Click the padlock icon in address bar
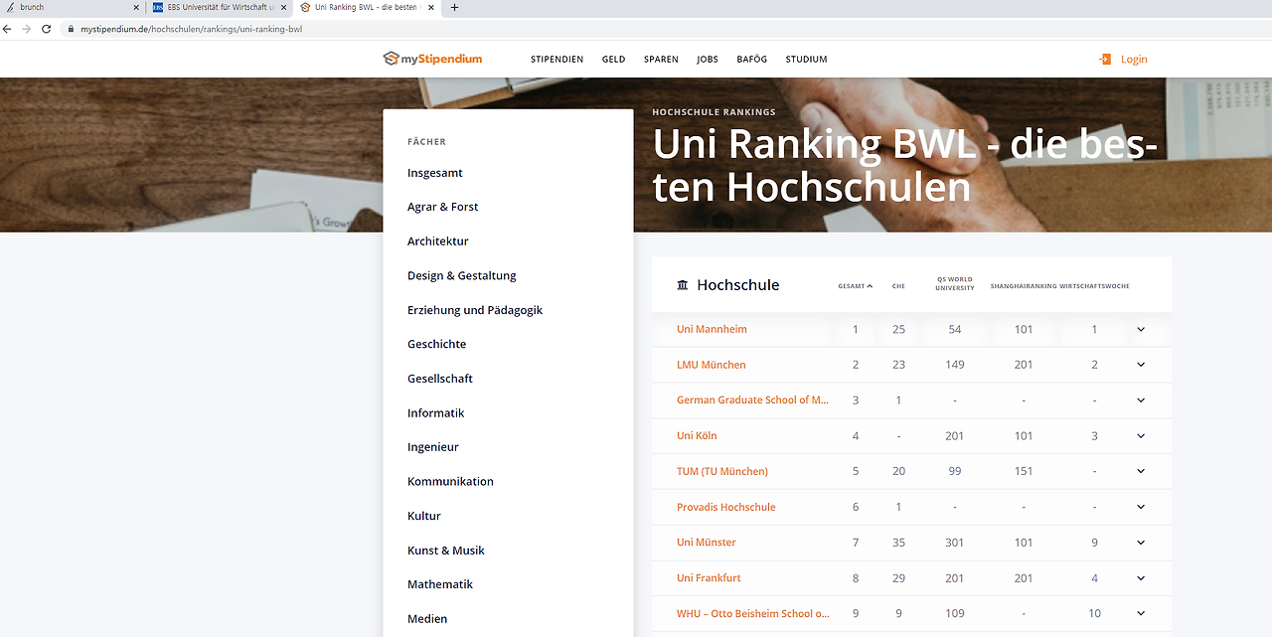The image size is (1272, 637). 70,30
